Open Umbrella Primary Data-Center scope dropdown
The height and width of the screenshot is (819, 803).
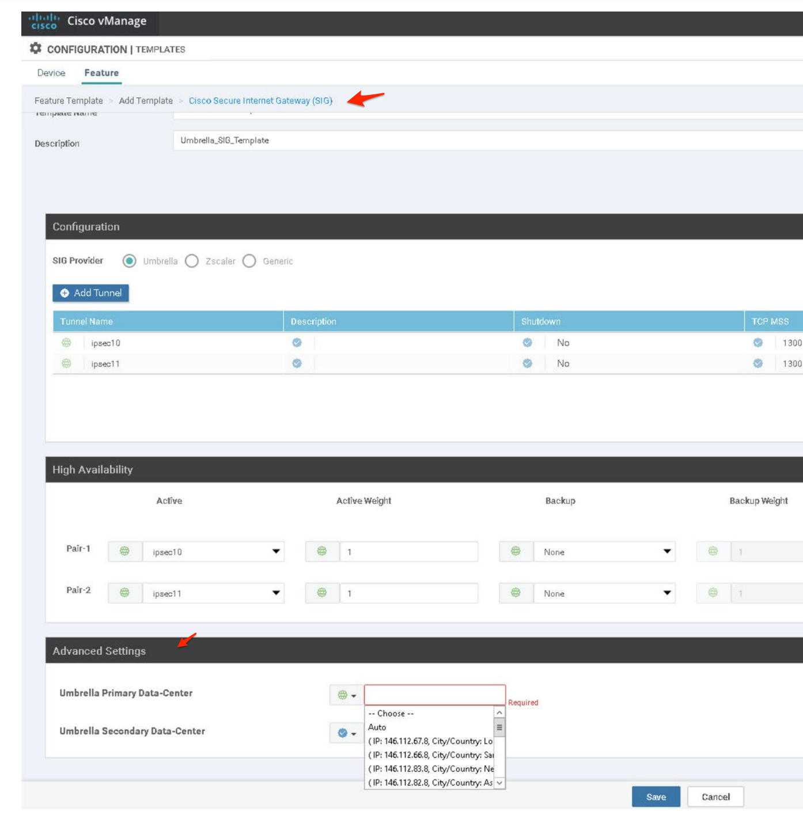tap(346, 695)
